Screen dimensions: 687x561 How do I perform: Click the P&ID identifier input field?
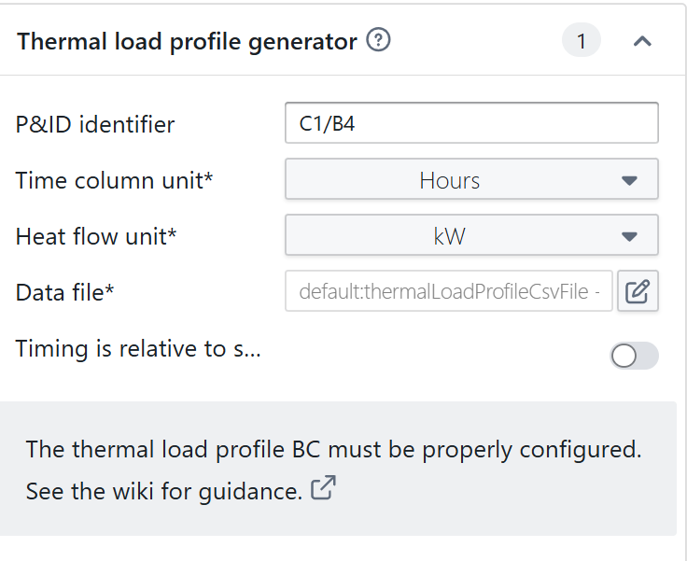(471, 123)
